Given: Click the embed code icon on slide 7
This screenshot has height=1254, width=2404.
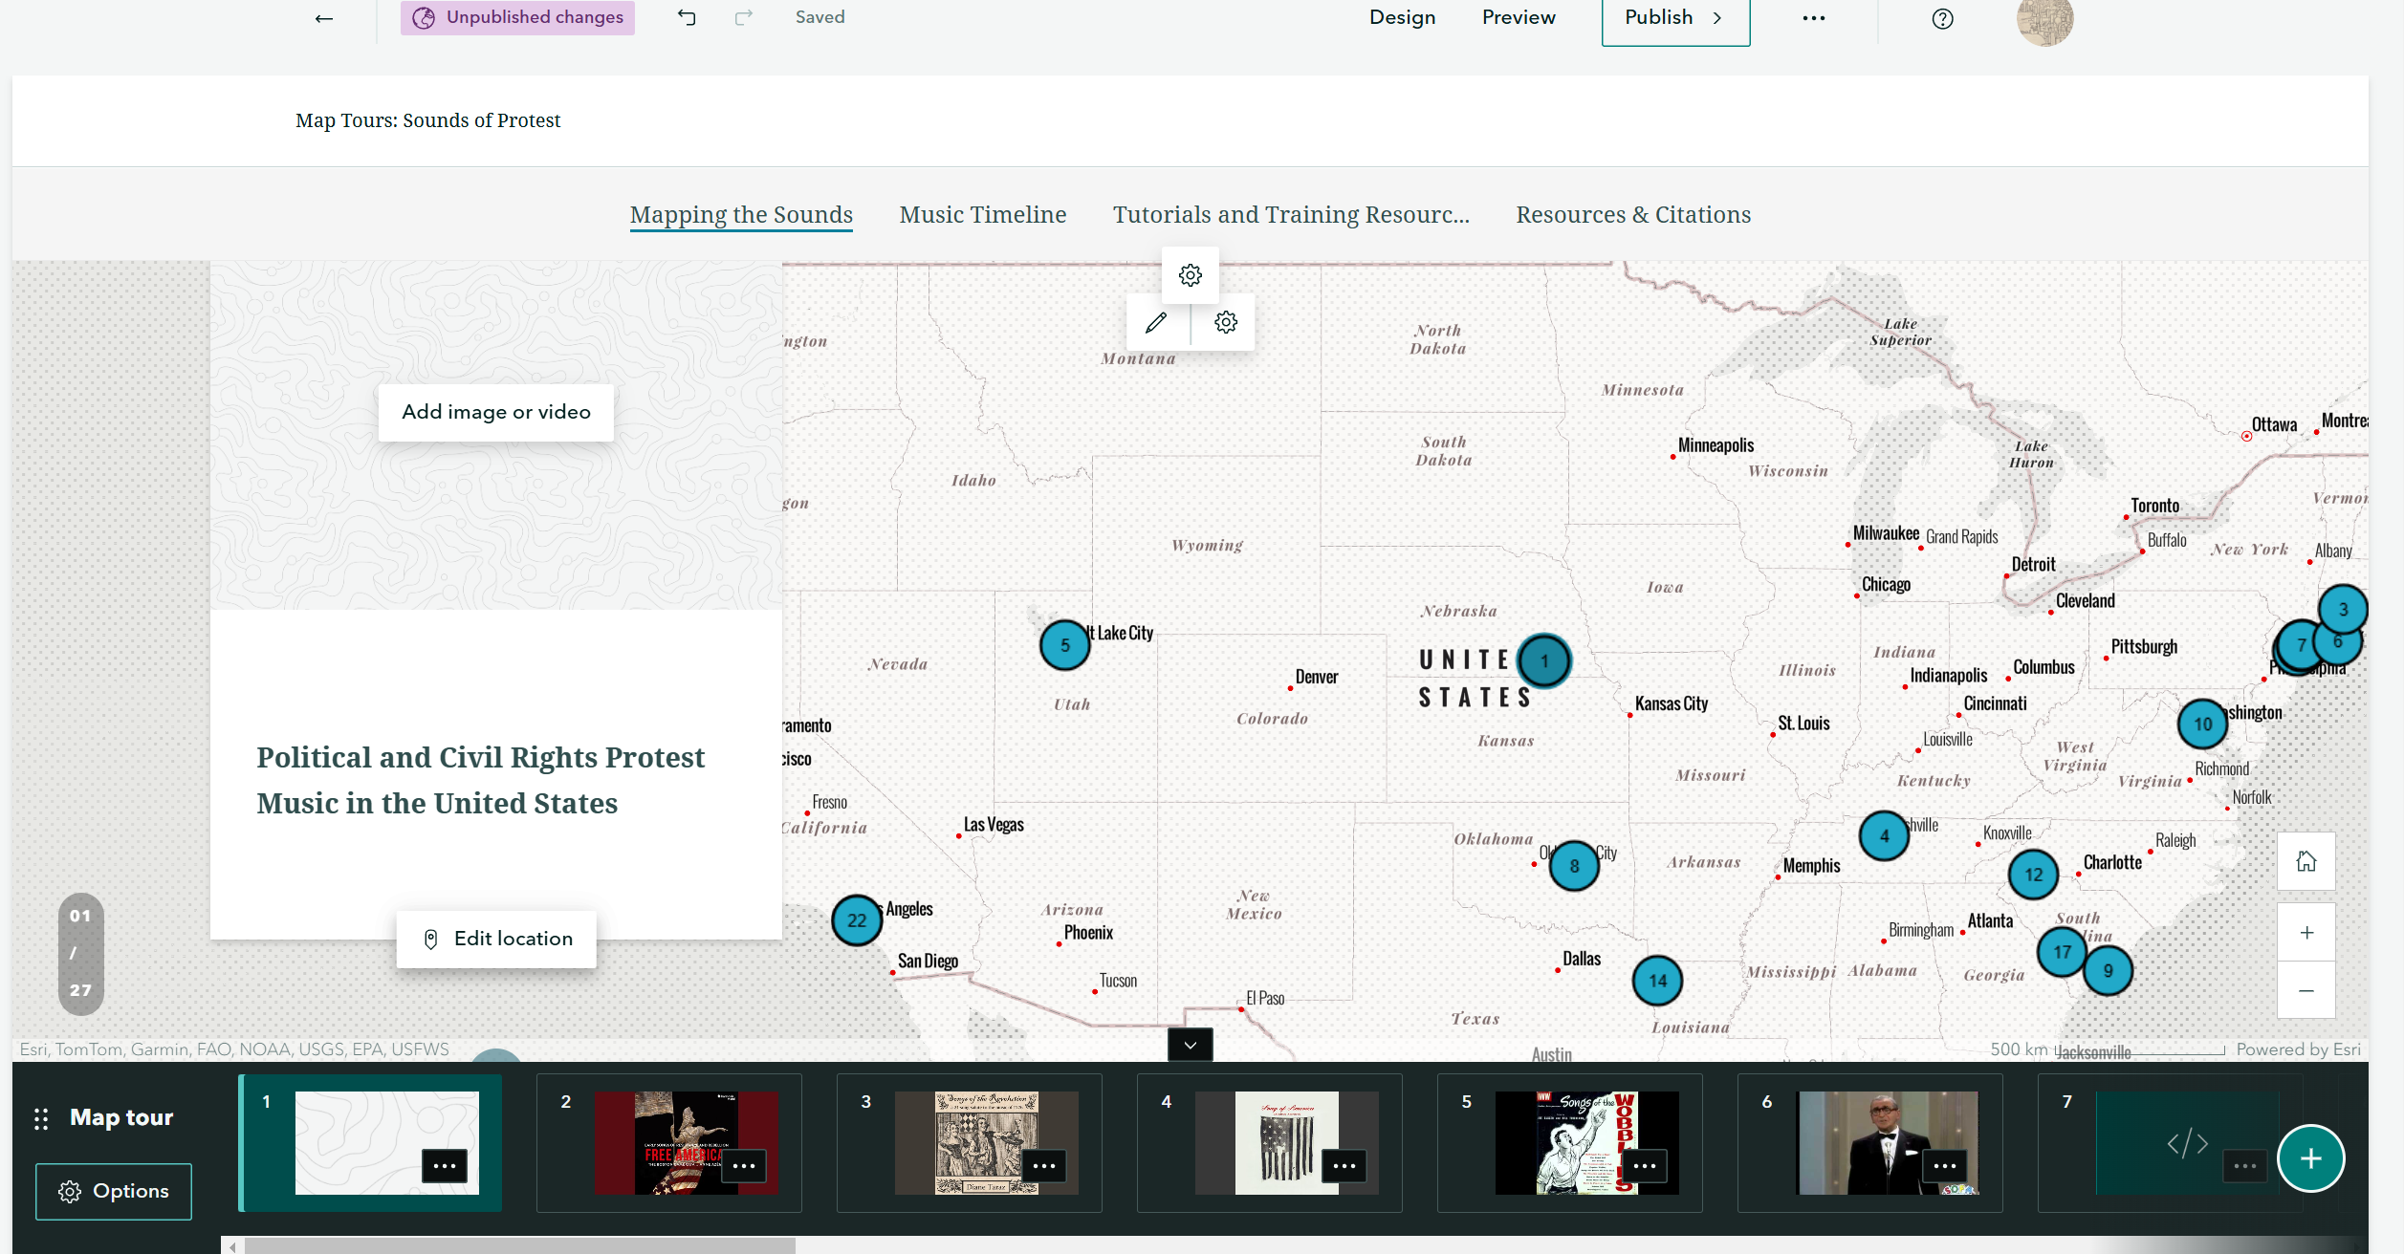Looking at the screenshot, I should click(2190, 1142).
